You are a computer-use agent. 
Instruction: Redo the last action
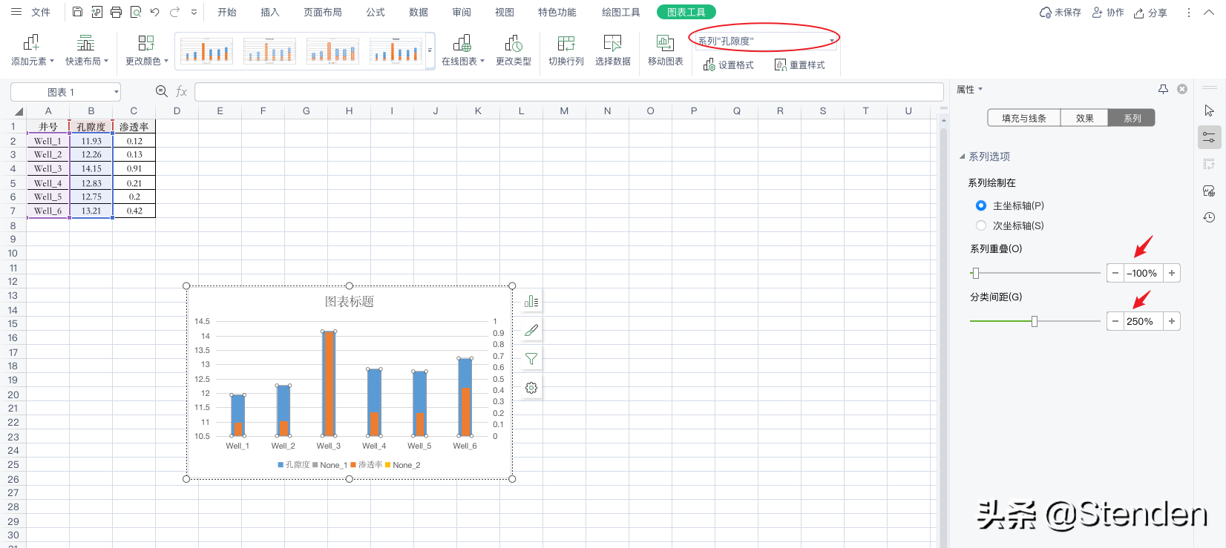[x=174, y=12]
